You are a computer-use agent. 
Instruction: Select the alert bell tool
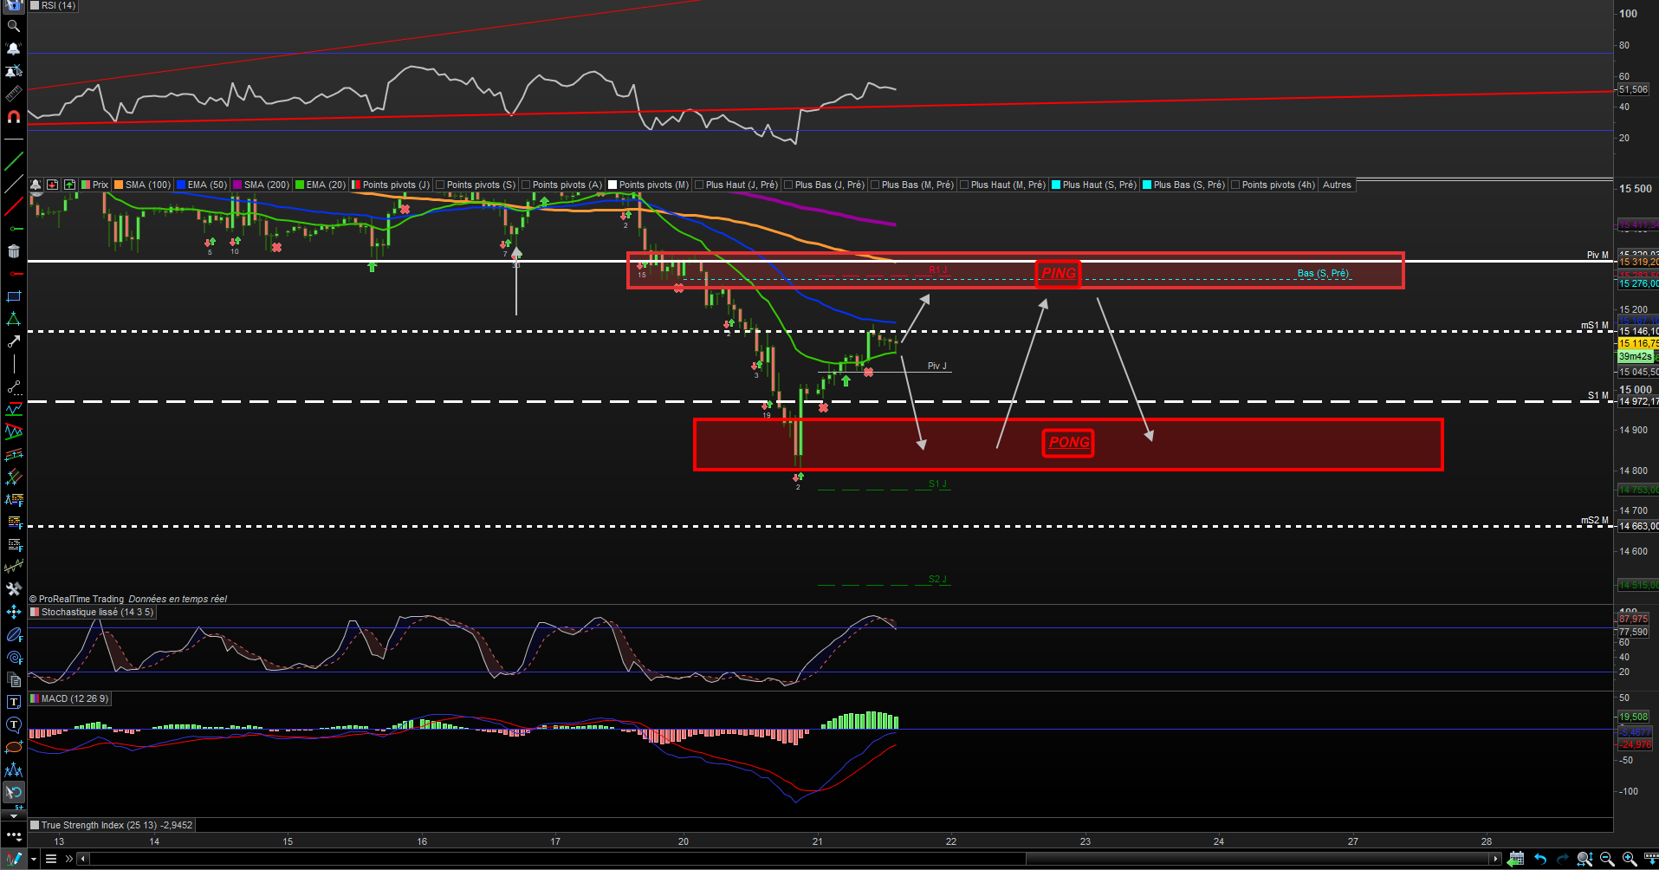[x=13, y=49]
